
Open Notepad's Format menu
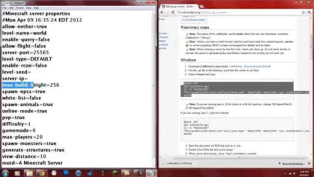click(x=20, y=8)
